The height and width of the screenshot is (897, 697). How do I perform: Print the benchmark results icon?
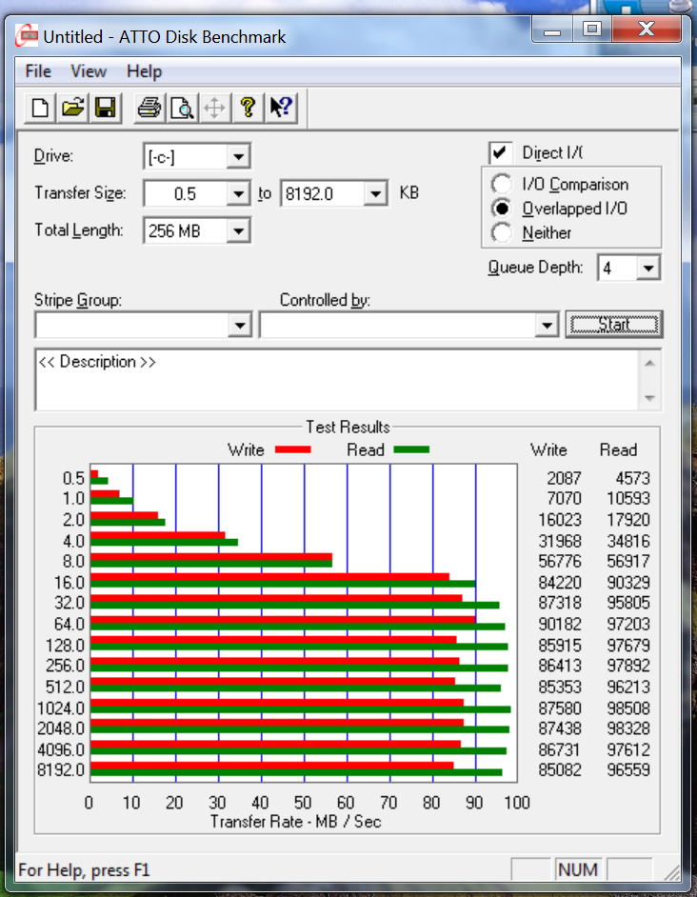[149, 108]
